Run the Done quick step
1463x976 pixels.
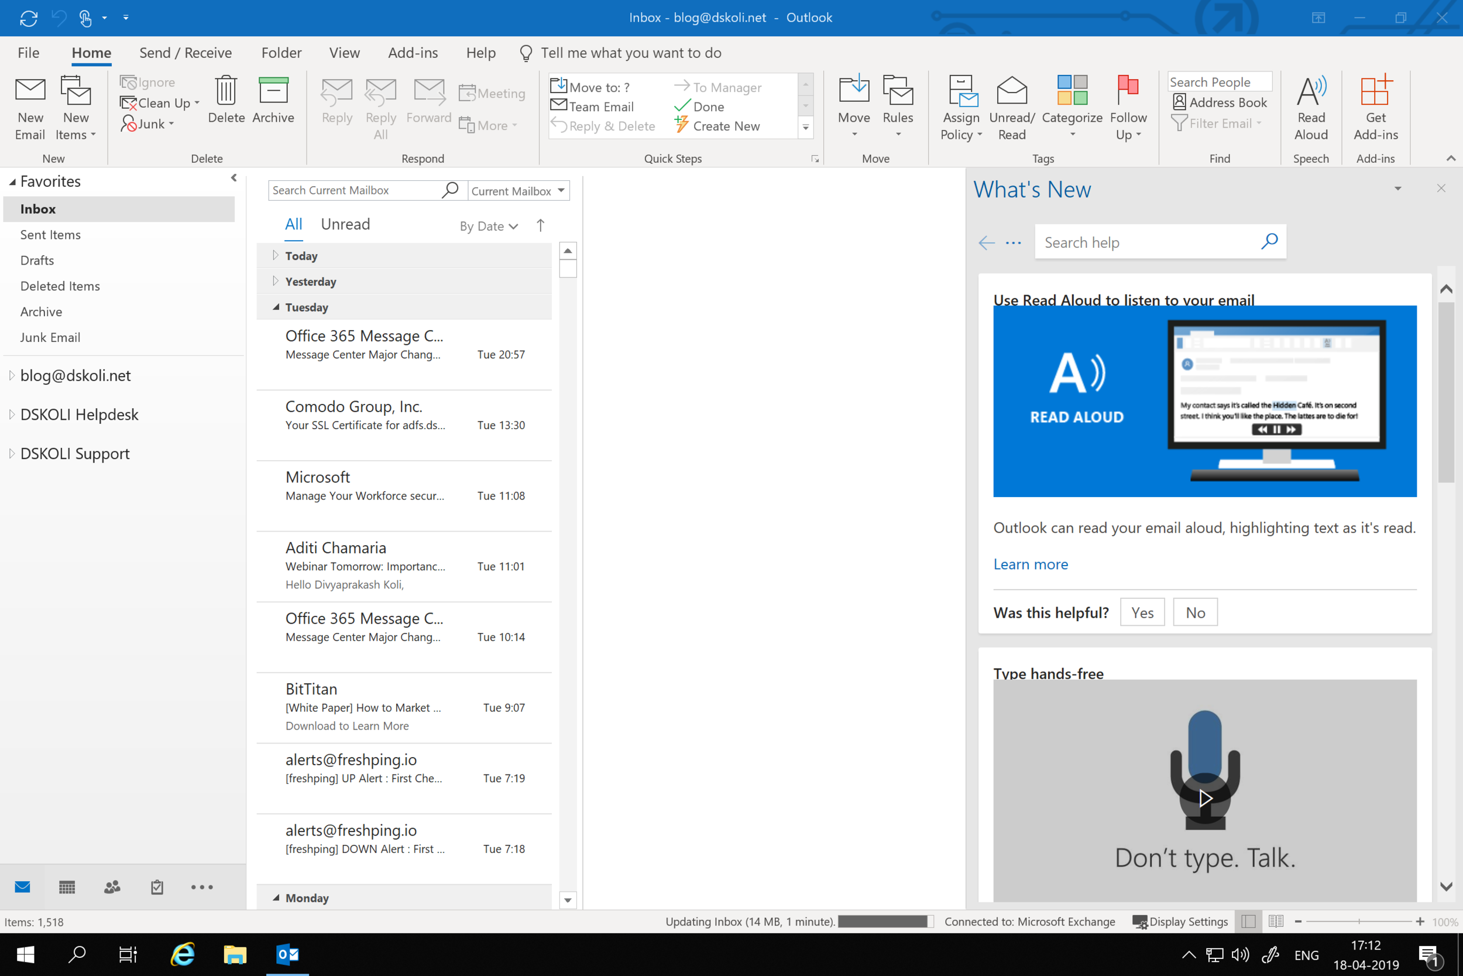click(700, 107)
